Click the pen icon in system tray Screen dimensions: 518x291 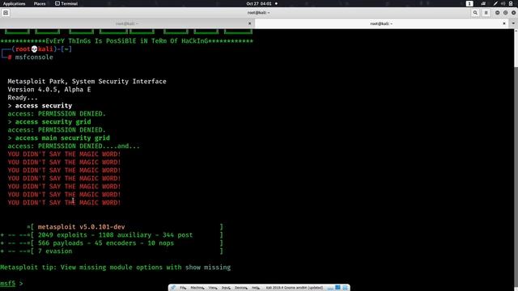(x=495, y=3)
